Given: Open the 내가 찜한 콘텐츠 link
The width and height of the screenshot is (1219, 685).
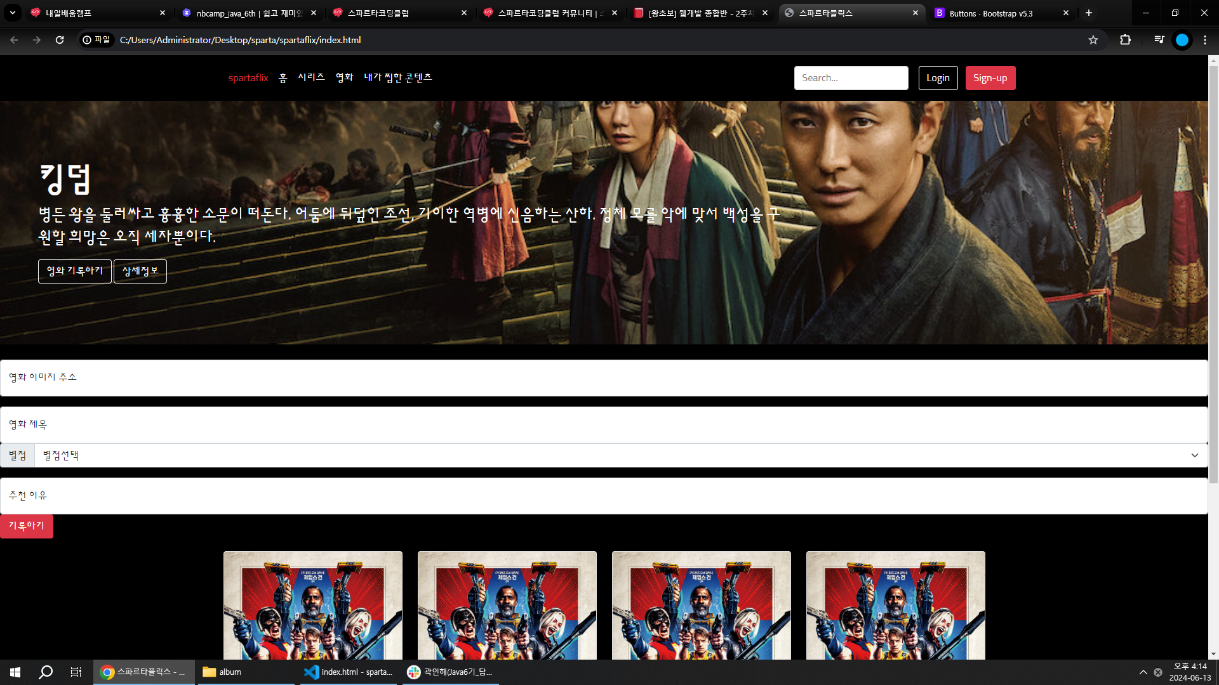Looking at the screenshot, I should pyautogui.click(x=398, y=77).
